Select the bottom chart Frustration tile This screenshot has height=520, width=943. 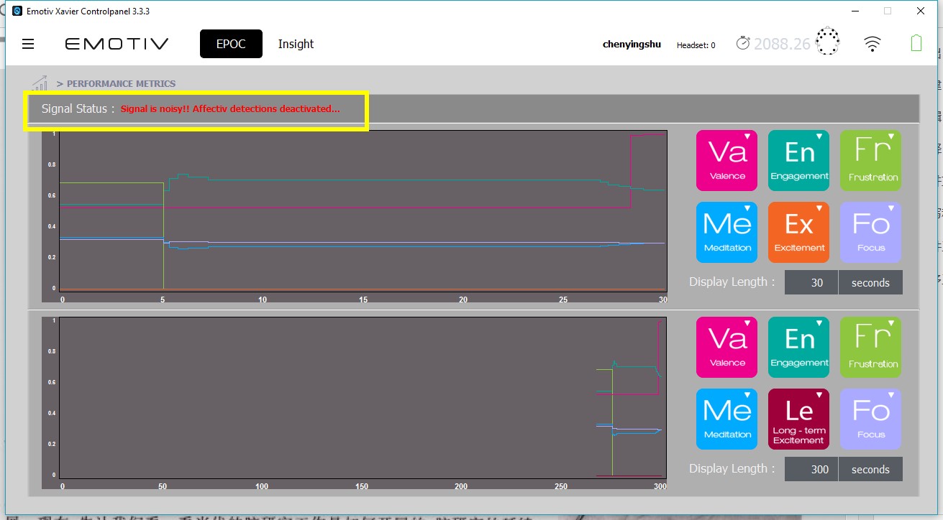click(x=870, y=348)
